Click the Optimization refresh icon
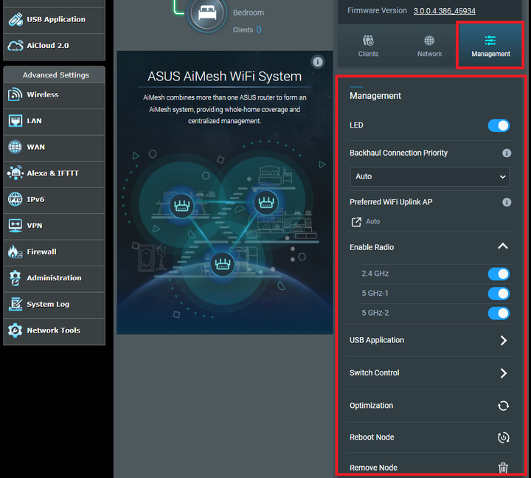The image size is (531, 478). coord(503,406)
